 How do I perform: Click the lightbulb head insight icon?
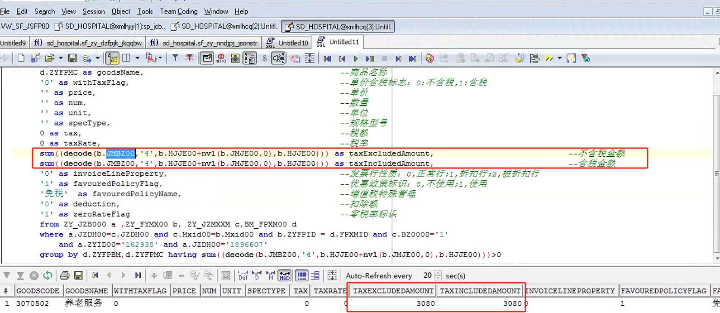point(572,58)
